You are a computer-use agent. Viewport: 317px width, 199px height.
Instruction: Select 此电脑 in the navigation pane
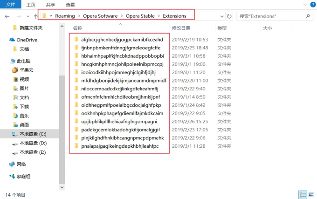[x=20, y=61]
